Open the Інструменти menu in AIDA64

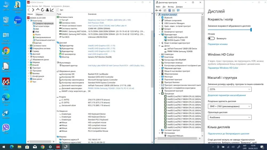point(56,6)
